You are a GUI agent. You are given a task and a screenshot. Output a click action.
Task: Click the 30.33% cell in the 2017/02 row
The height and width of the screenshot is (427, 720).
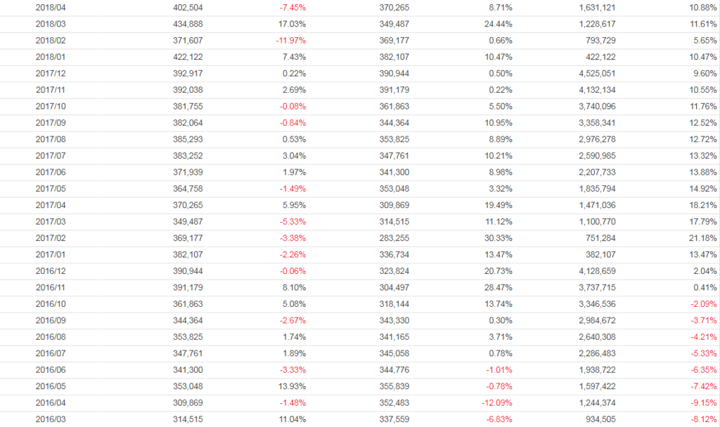coord(498,238)
